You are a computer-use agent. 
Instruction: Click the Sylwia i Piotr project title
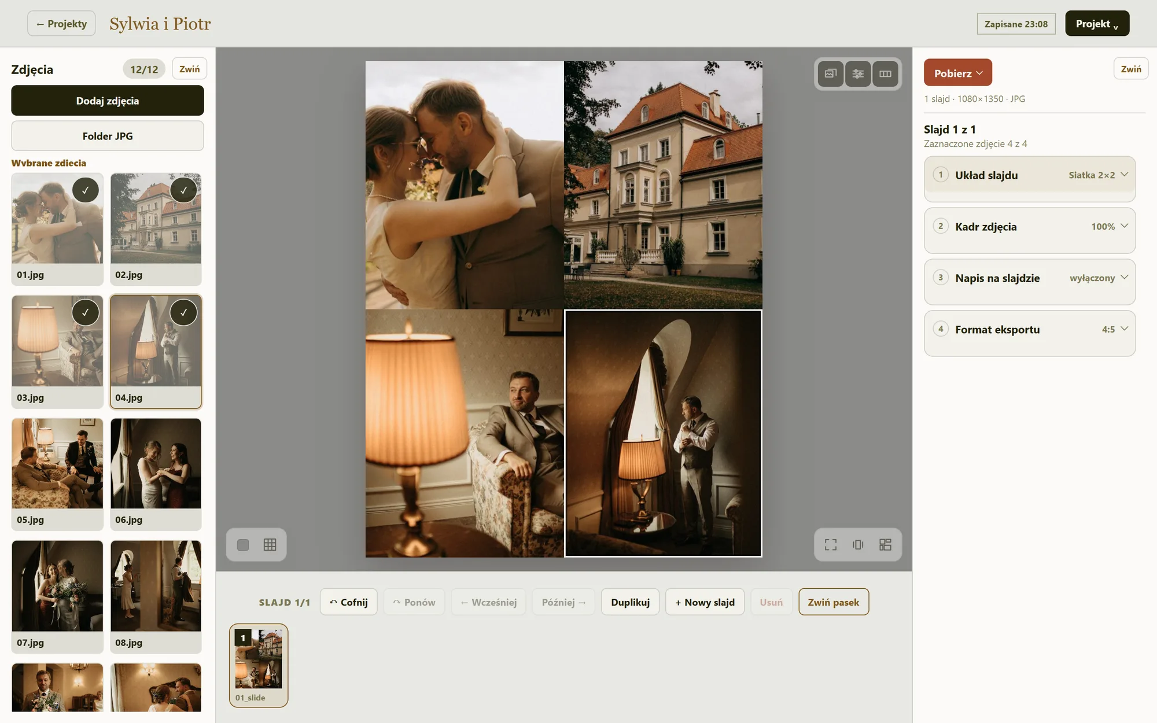click(160, 24)
